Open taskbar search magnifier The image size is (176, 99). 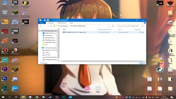[x=10, y=97]
